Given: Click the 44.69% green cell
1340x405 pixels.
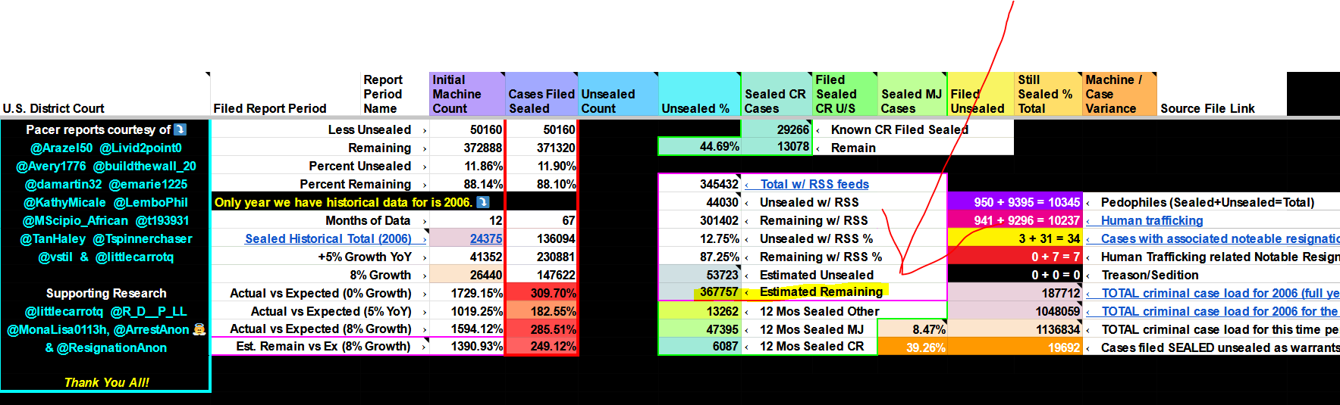Looking at the screenshot, I should coord(699,146).
